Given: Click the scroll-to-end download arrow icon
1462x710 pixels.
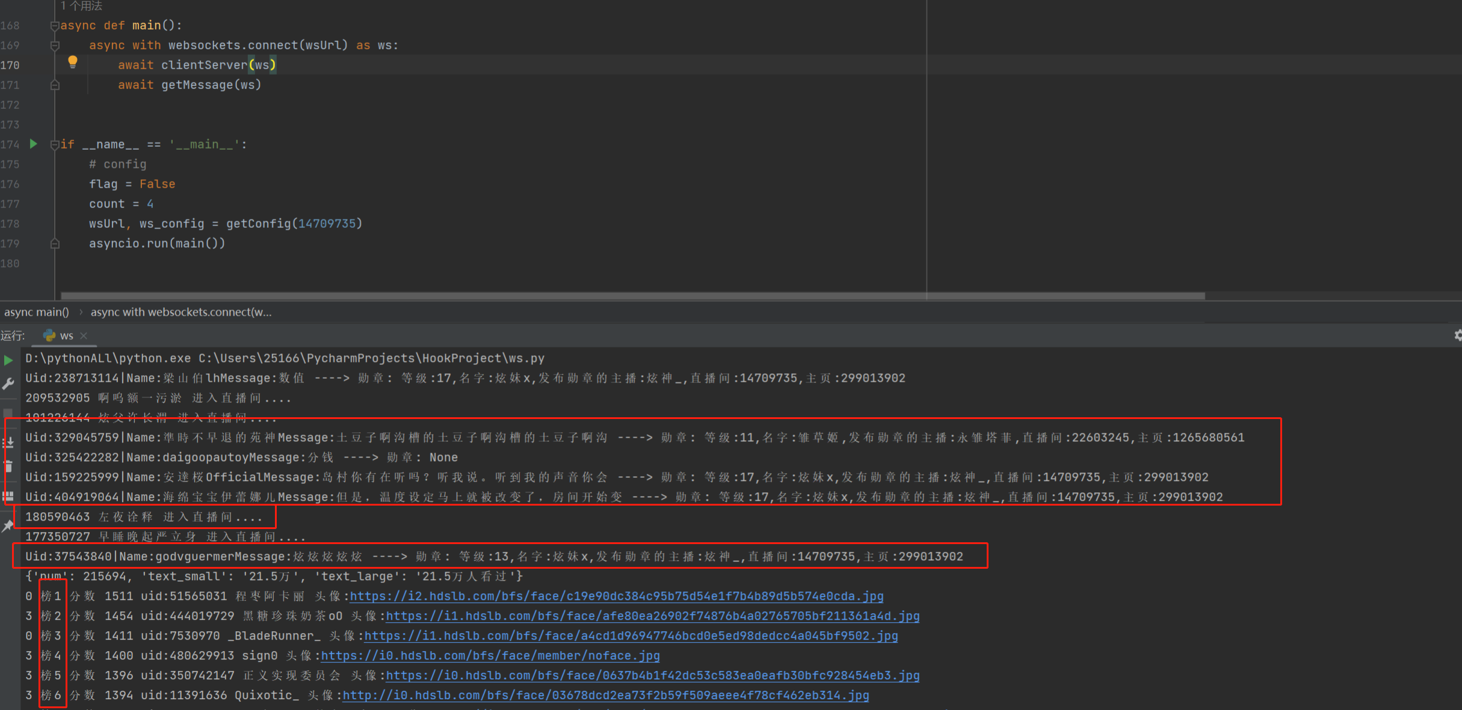Looking at the screenshot, I should 8,443.
